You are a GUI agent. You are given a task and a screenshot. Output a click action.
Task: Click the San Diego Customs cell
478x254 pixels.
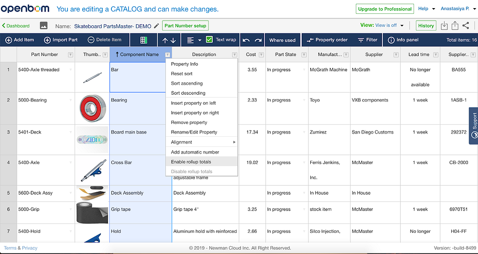point(375,140)
